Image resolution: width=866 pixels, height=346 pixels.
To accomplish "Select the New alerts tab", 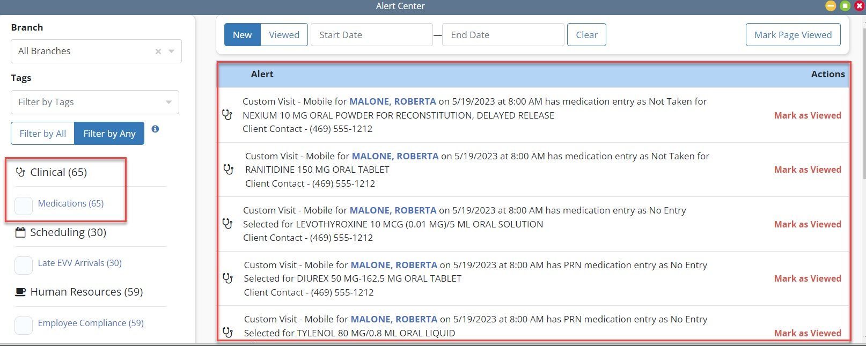I will point(242,35).
